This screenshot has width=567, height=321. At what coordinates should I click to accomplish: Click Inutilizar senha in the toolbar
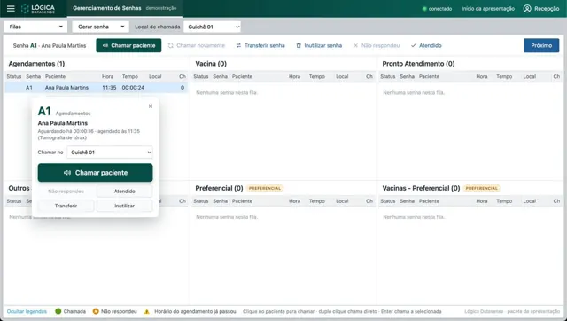pos(319,45)
